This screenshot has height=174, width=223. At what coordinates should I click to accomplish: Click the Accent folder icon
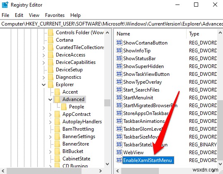57,92
